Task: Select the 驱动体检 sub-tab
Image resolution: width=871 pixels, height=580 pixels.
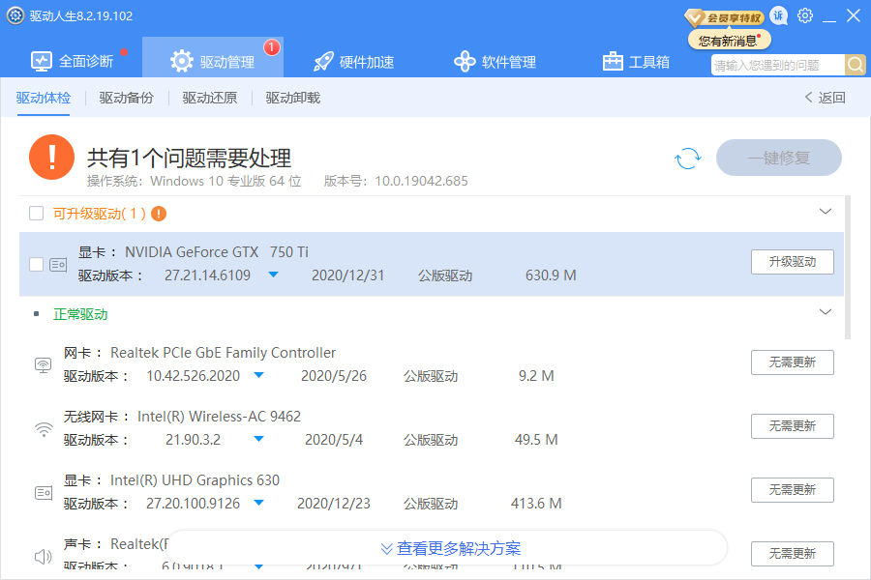Action: 44,98
